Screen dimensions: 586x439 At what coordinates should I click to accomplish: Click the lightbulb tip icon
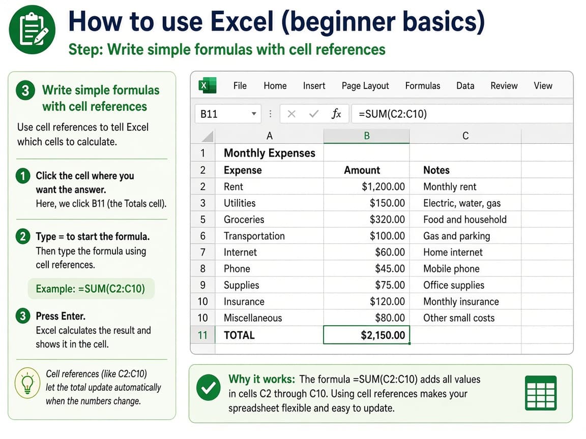(27, 383)
